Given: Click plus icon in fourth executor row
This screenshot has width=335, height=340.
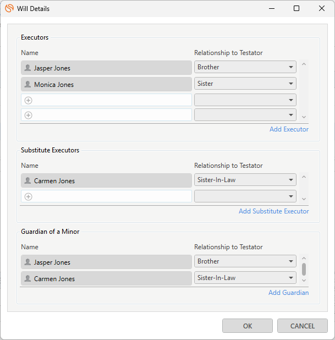Looking at the screenshot, I should click(29, 115).
